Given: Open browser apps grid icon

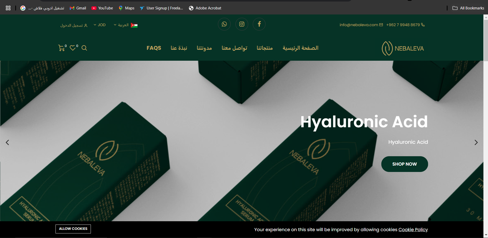Looking at the screenshot, I should [8, 8].
